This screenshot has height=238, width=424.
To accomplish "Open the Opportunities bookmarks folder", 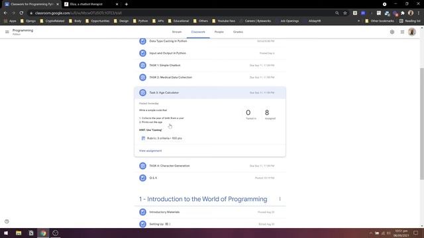I will (x=97, y=20).
